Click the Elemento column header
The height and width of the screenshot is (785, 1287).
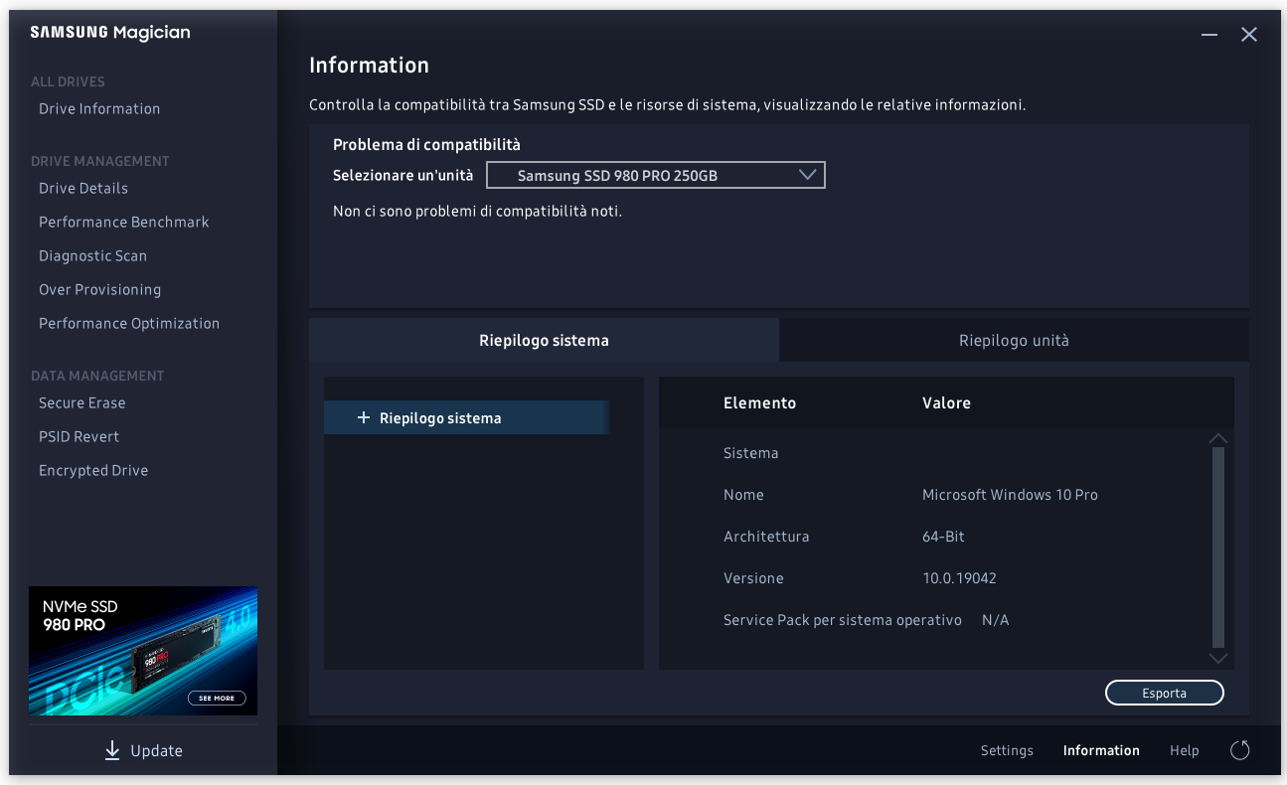759,403
